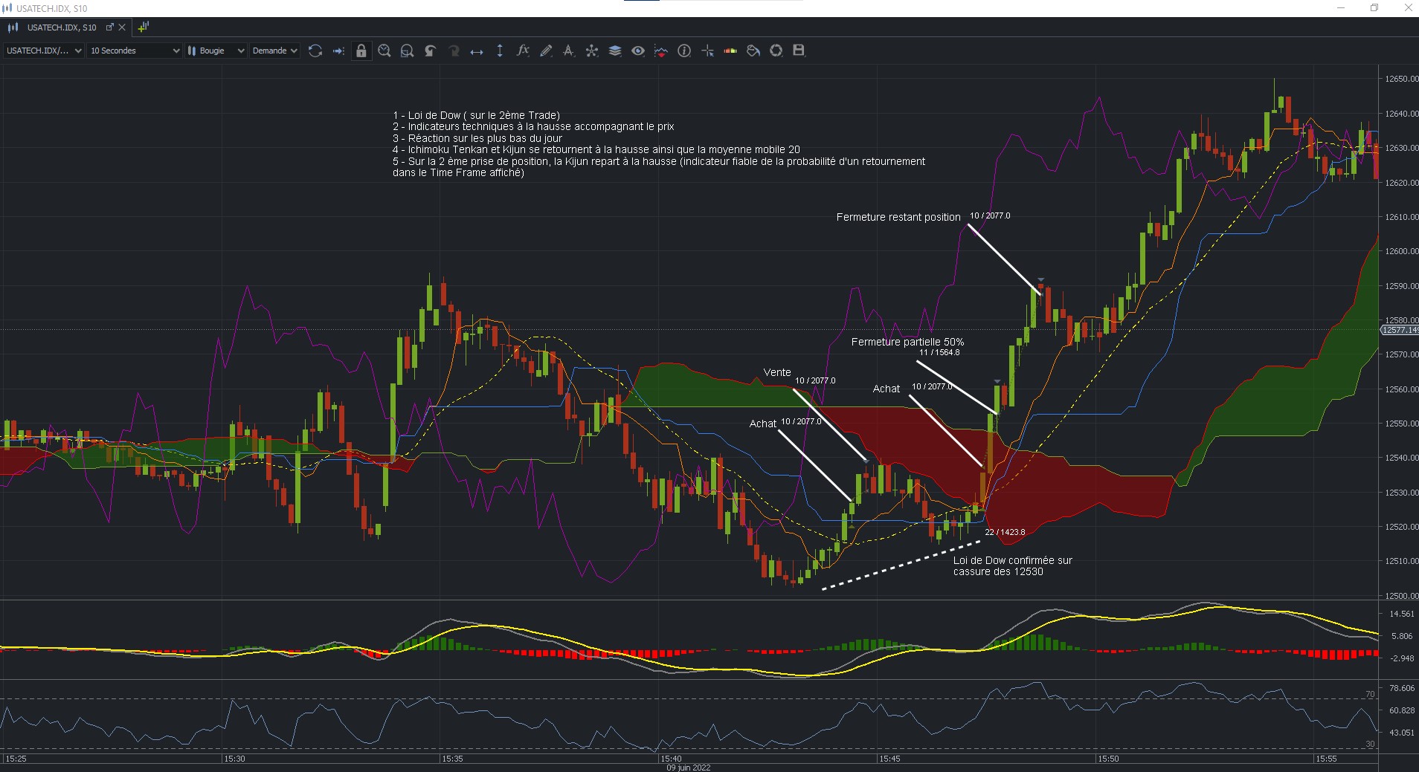The image size is (1419, 772).
Task: Toggle the chart lock icon
Action: tap(361, 51)
